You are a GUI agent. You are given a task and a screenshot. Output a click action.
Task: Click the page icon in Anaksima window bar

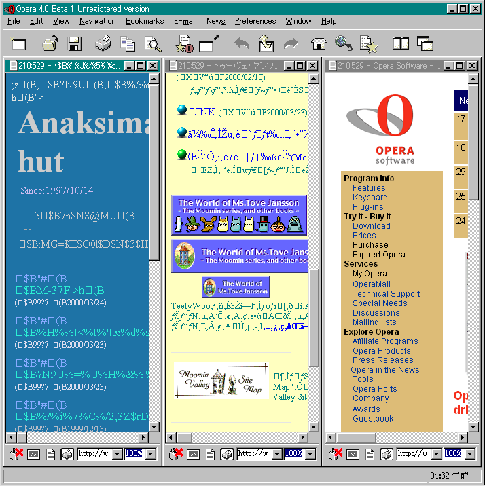click(50, 455)
